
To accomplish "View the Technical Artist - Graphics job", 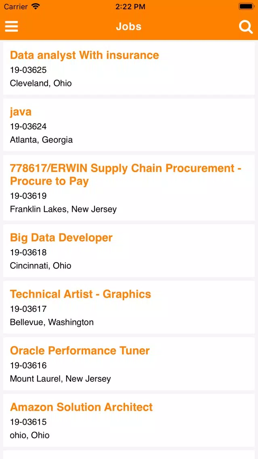I will click(80, 294).
